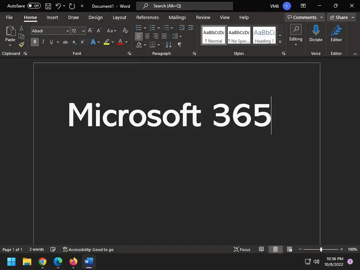Viewport: 360px width, 270px height.
Task: Switch to the Design tab
Action: 96,17
